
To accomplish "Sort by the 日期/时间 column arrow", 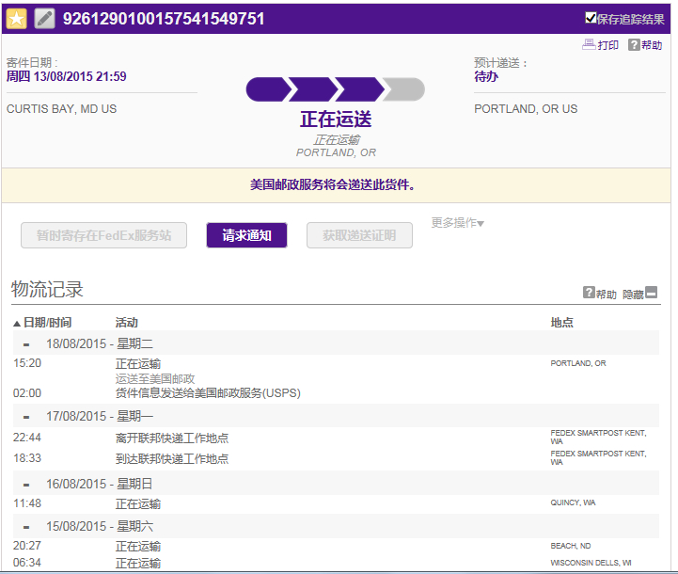I will click(17, 323).
